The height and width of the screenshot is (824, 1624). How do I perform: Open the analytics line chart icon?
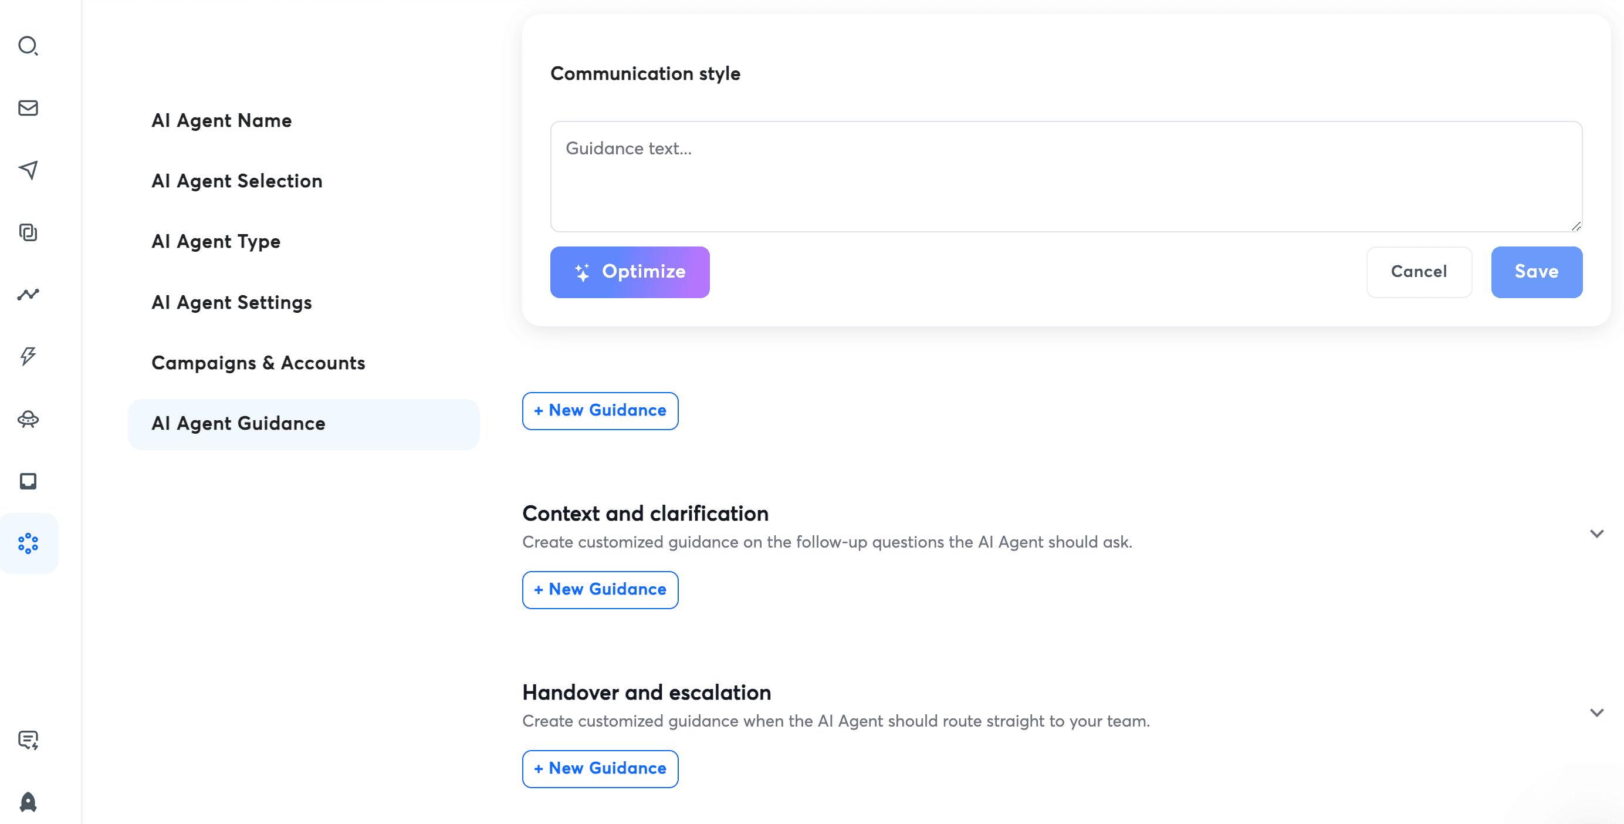[28, 295]
